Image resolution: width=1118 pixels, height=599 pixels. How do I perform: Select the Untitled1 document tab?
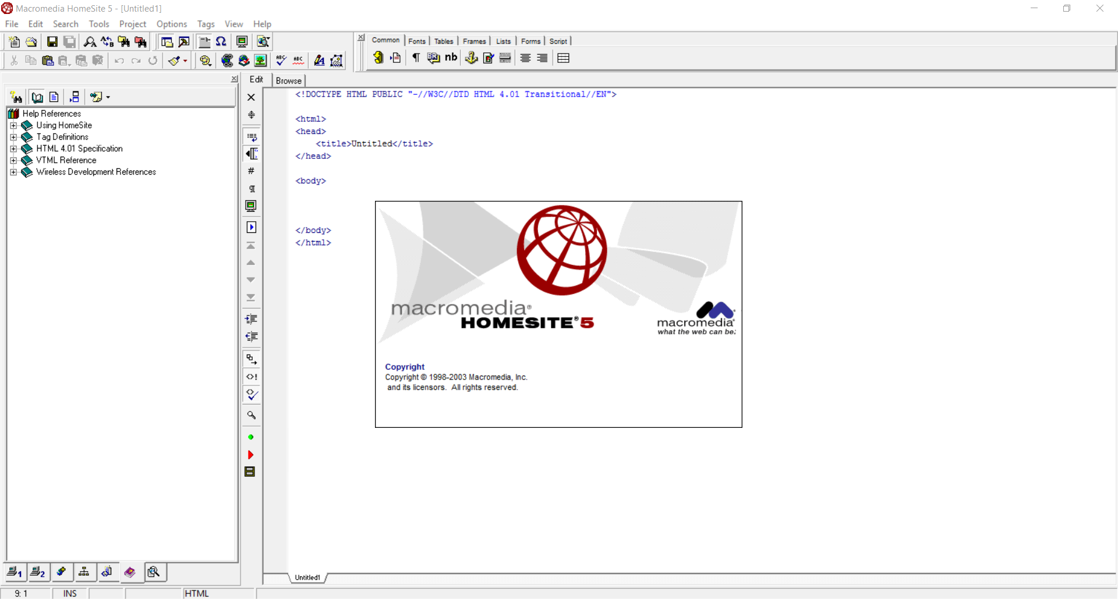(307, 577)
